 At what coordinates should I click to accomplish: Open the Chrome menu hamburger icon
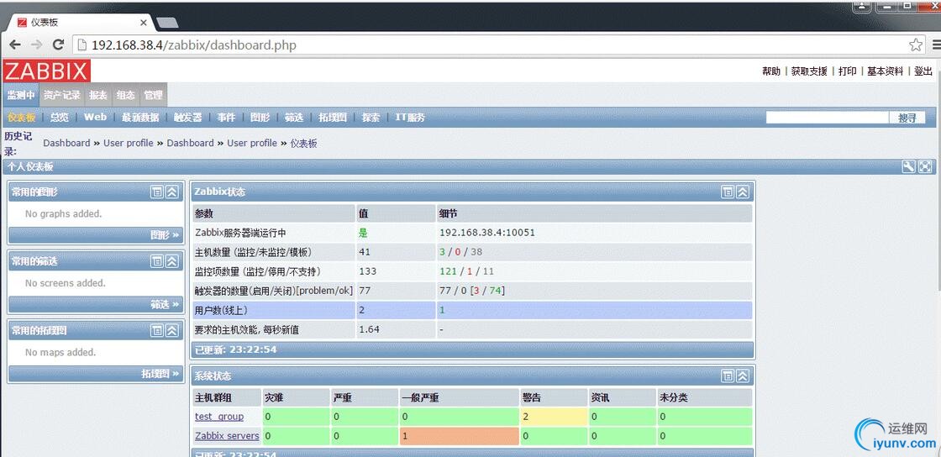936,45
